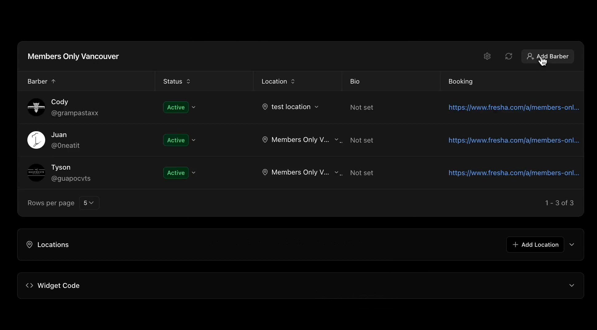Image resolution: width=597 pixels, height=330 pixels.
Task: Click the Add Location button
Action: point(535,245)
